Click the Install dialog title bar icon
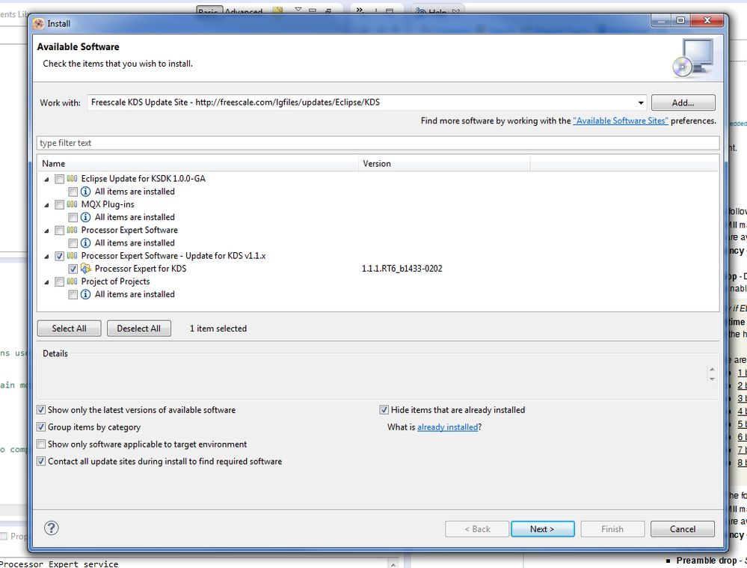Viewport: 747px width, 568px height. (x=39, y=23)
